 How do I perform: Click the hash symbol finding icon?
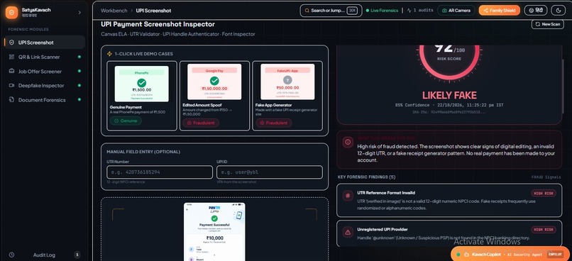click(x=348, y=195)
